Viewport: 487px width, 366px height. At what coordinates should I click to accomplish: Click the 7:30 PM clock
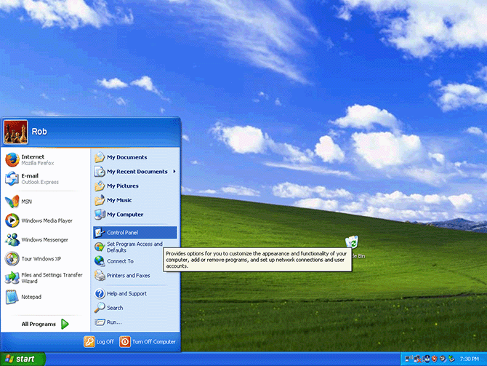(x=470, y=359)
